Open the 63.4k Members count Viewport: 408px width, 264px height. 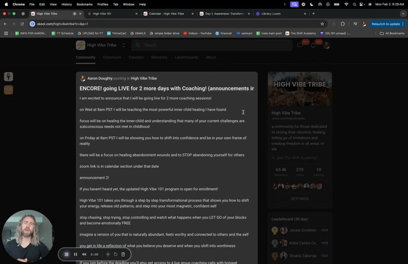(281, 172)
